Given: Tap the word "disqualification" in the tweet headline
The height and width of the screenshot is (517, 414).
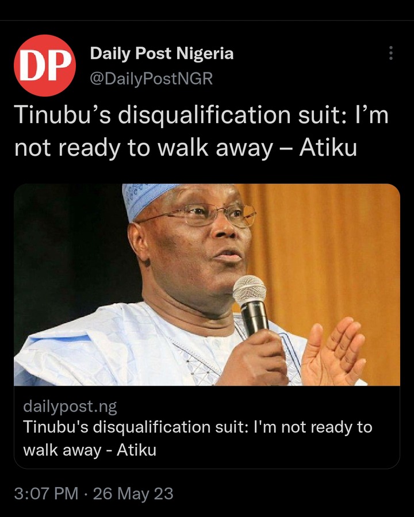Looking at the screenshot, I should 204,116.
